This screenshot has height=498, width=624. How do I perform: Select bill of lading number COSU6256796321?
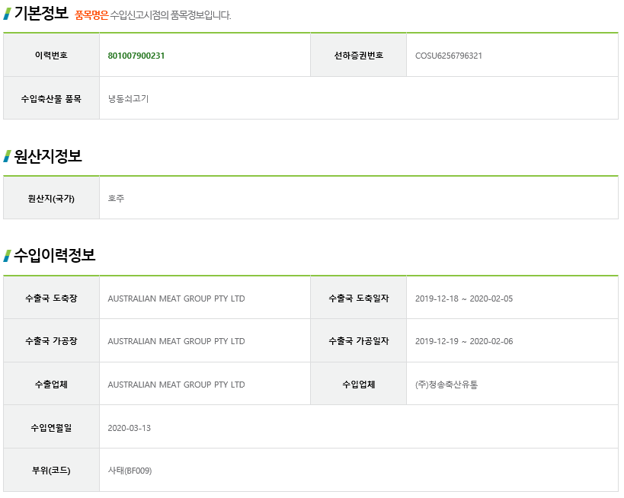point(449,56)
